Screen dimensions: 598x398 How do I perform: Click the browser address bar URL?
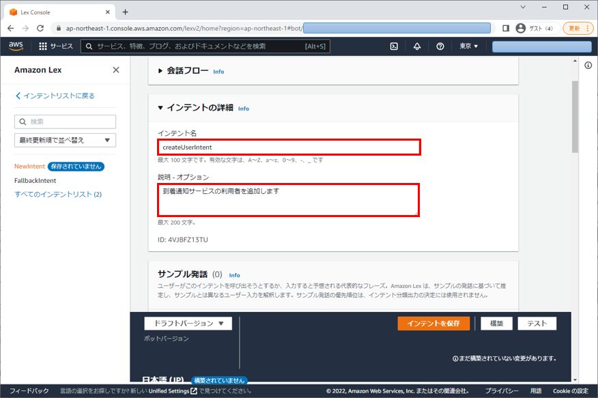(184, 28)
